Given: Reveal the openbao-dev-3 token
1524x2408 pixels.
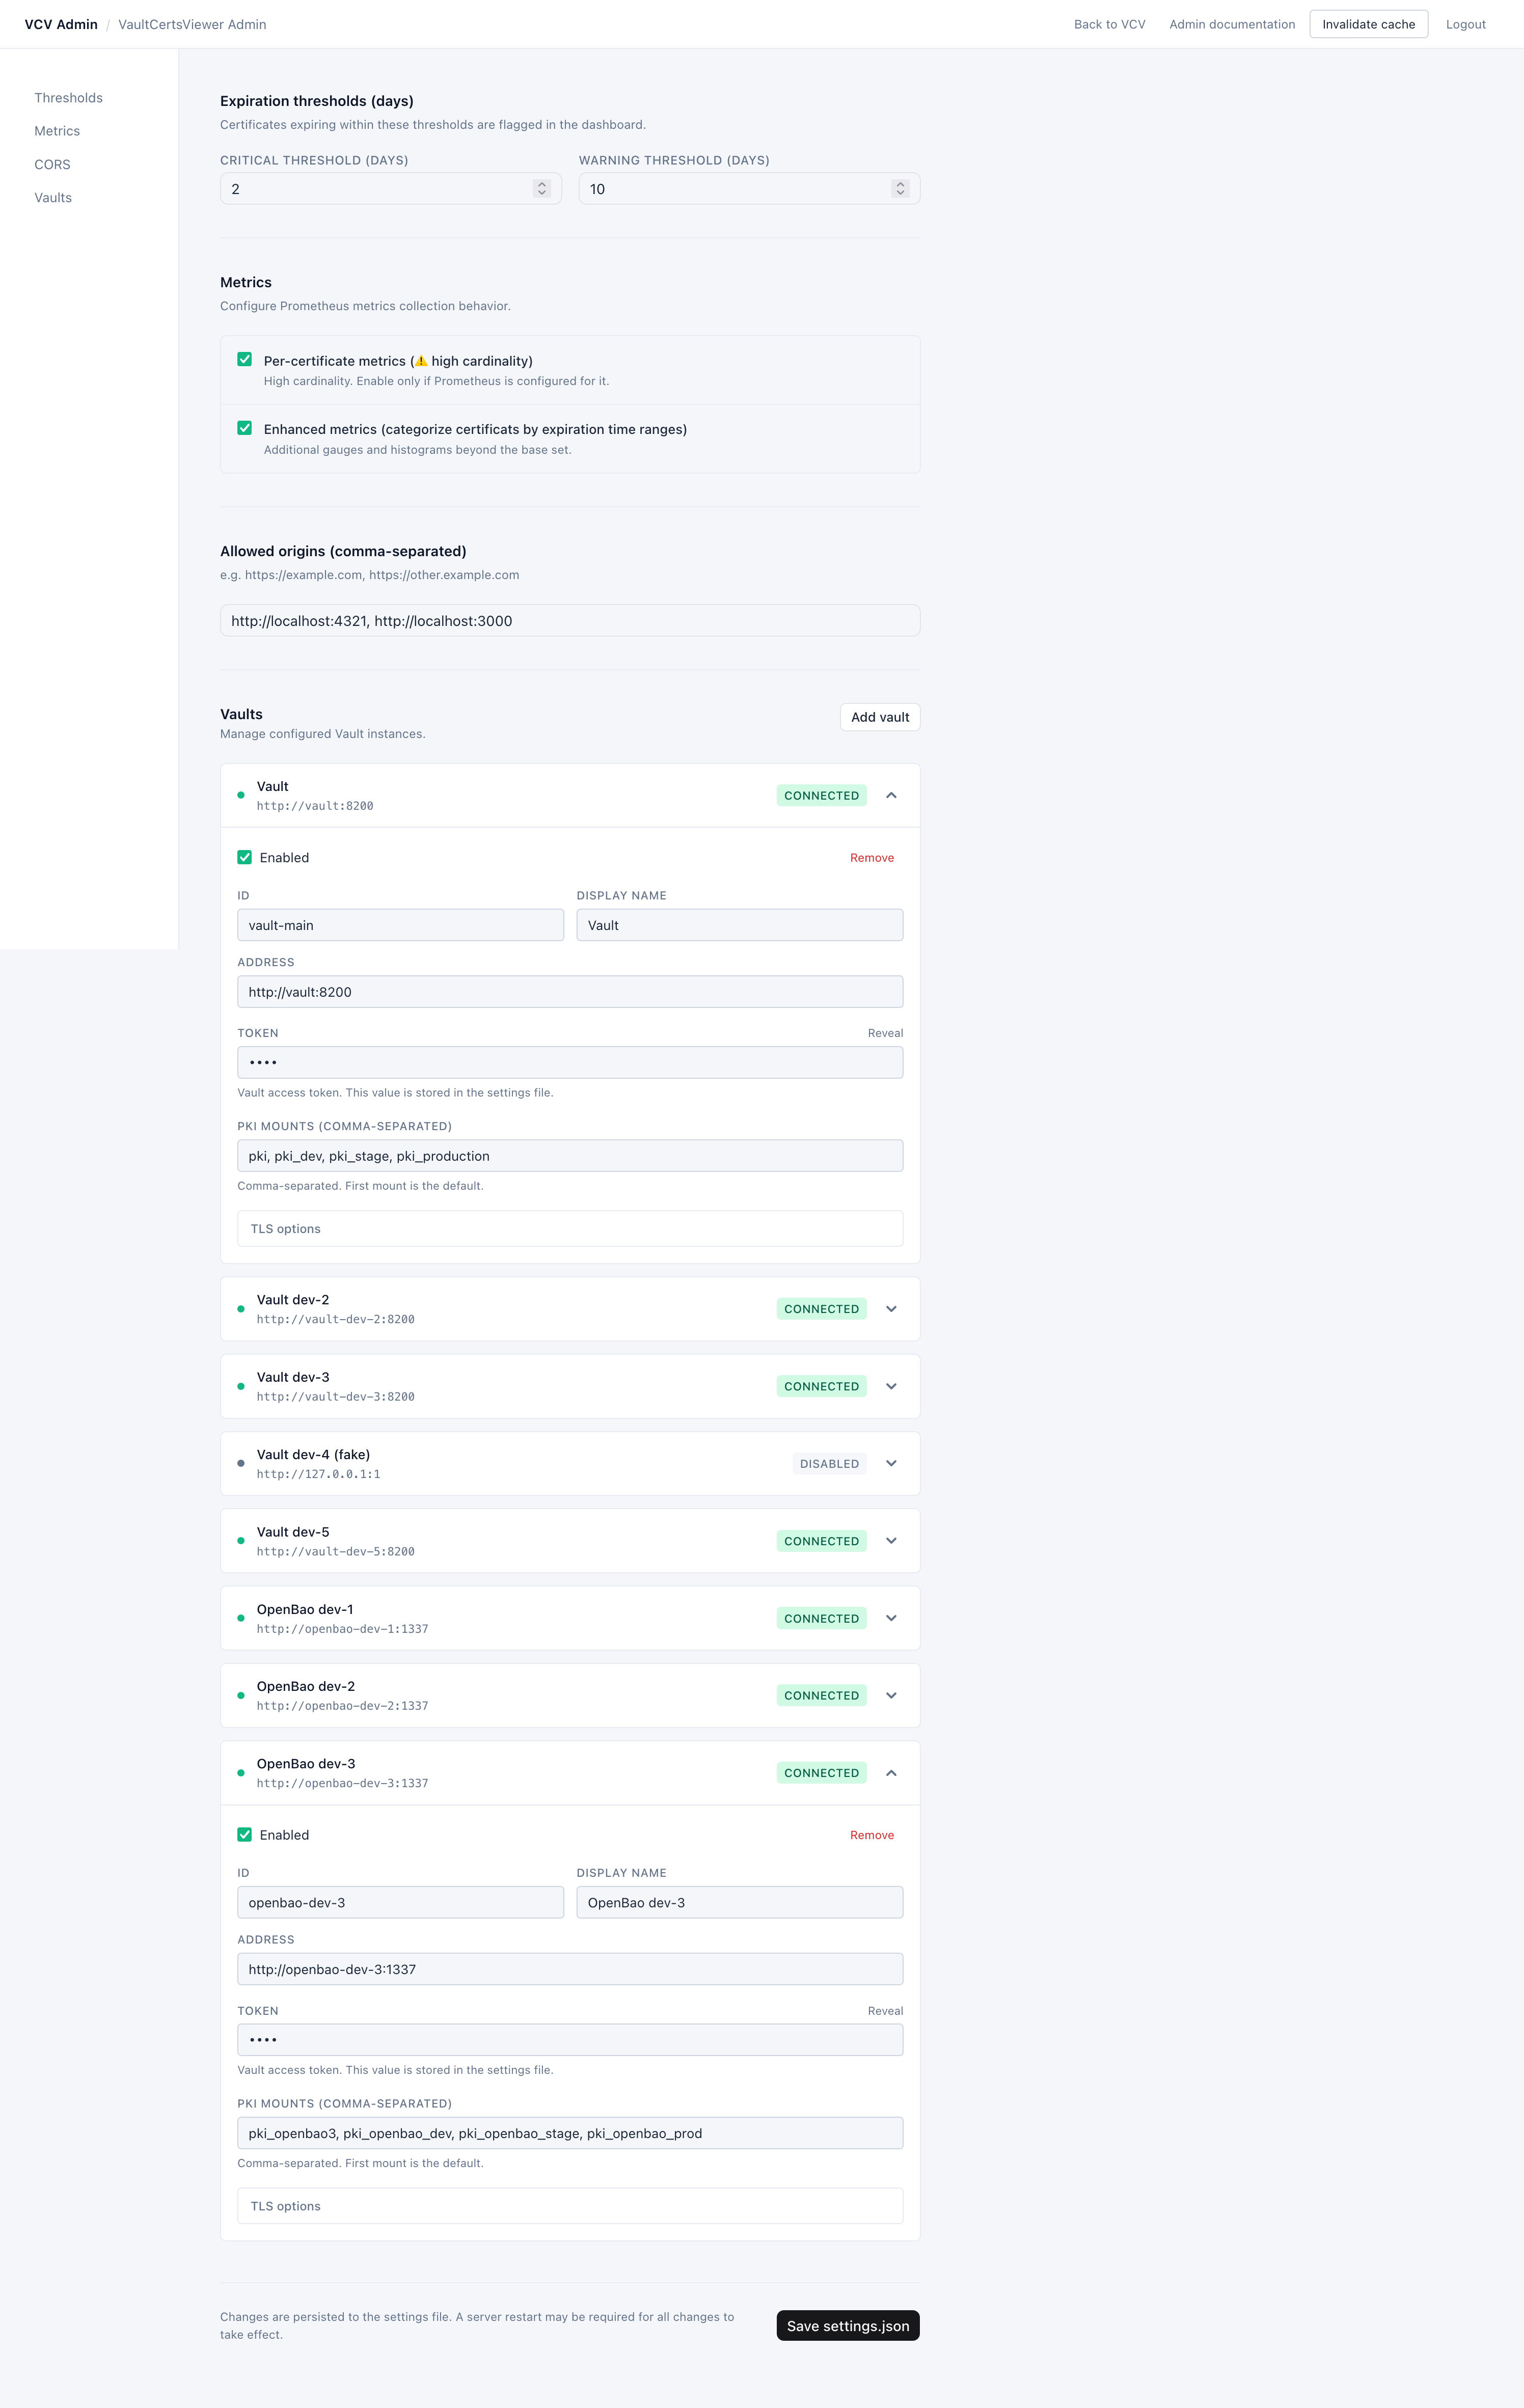Looking at the screenshot, I should 885,2010.
